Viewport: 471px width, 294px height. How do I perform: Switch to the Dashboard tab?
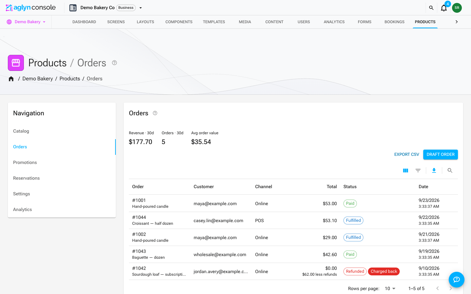[84, 22]
